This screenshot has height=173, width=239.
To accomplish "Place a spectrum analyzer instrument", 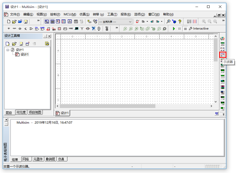I will point(223,103).
